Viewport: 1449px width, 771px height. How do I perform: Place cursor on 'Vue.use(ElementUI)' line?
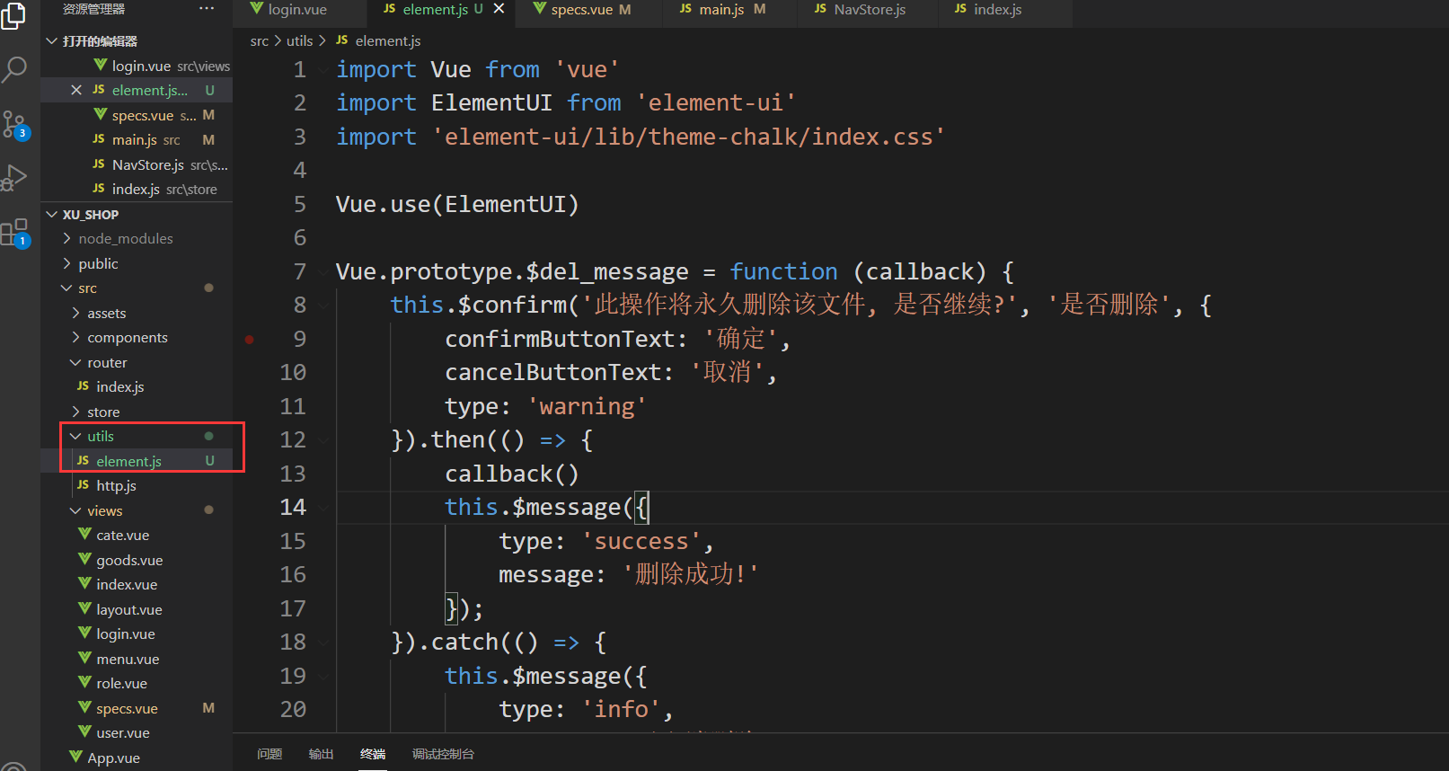click(457, 205)
